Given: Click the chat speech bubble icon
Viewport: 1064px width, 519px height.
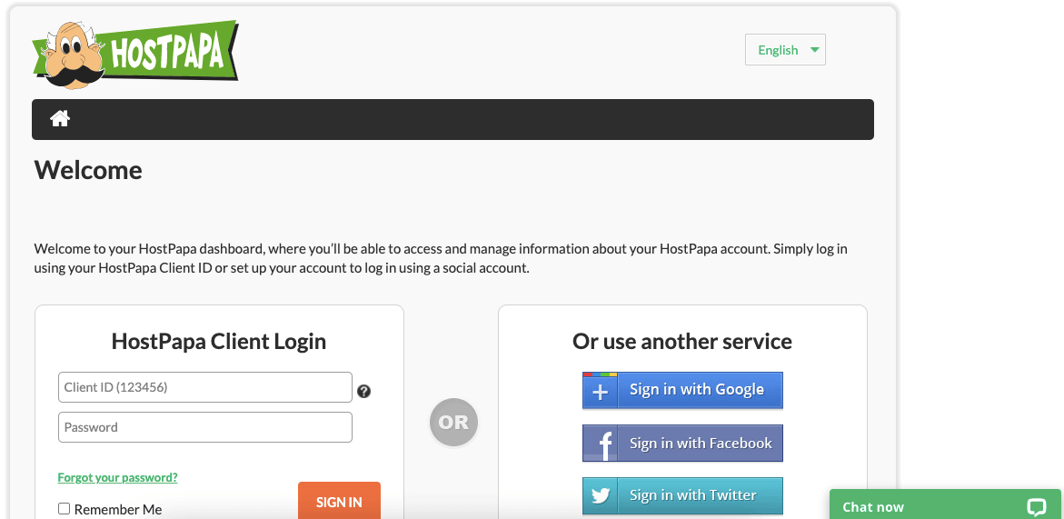Looking at the screenshot, I should pyautogui.click(x=1037, y=507).
